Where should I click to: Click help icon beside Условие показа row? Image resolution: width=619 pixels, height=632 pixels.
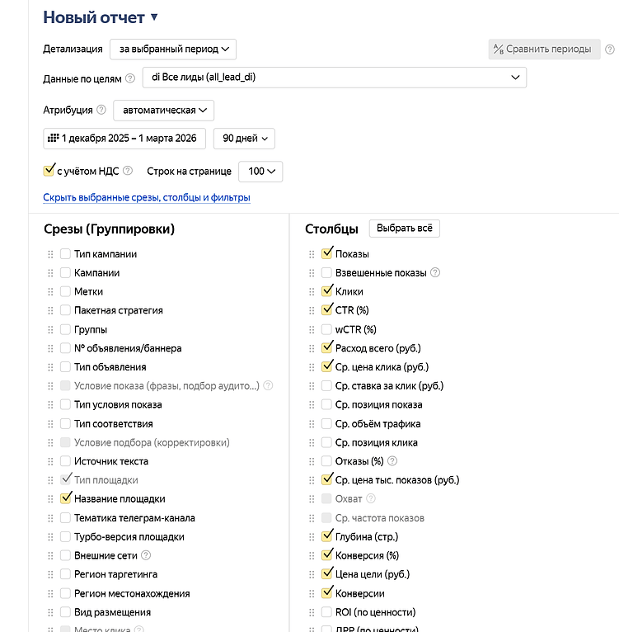[268, 386]
